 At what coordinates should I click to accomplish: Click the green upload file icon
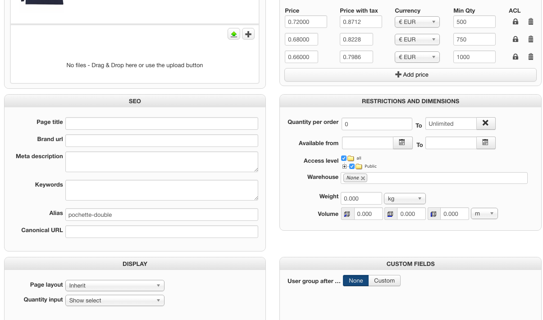point(233,34)
